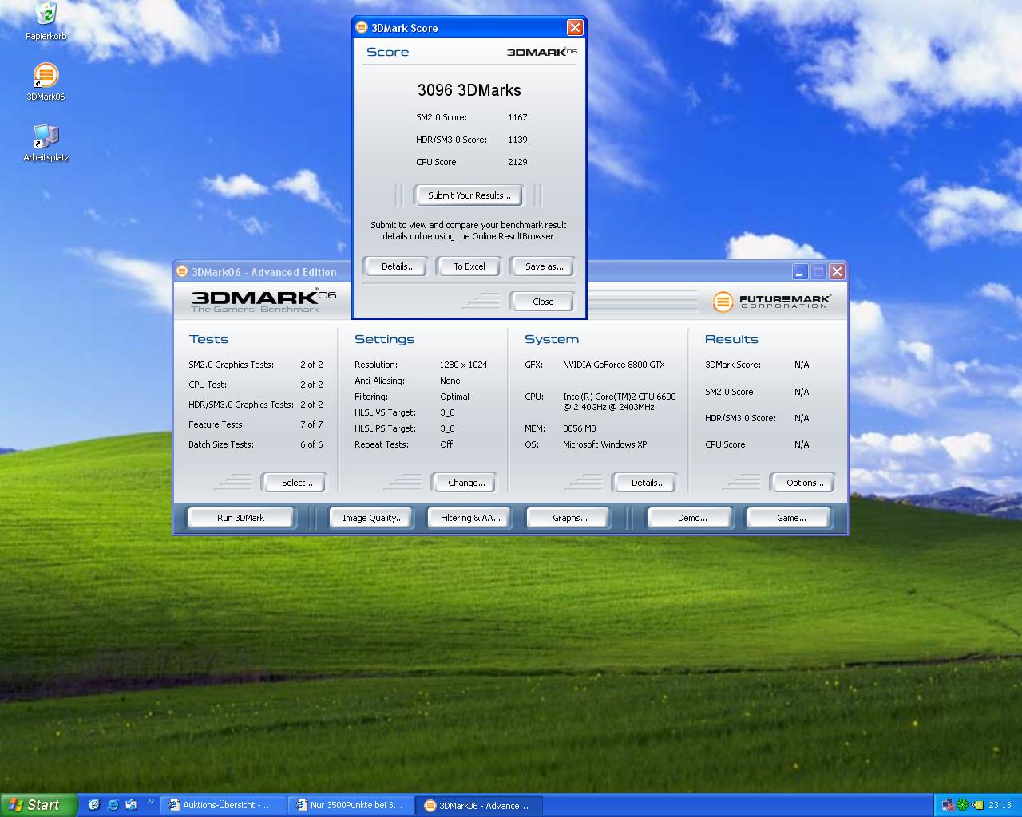Select the 3DMark06 - Advance... taskbar button
The height and width of the screenshot is (817, 1022).
479,806
